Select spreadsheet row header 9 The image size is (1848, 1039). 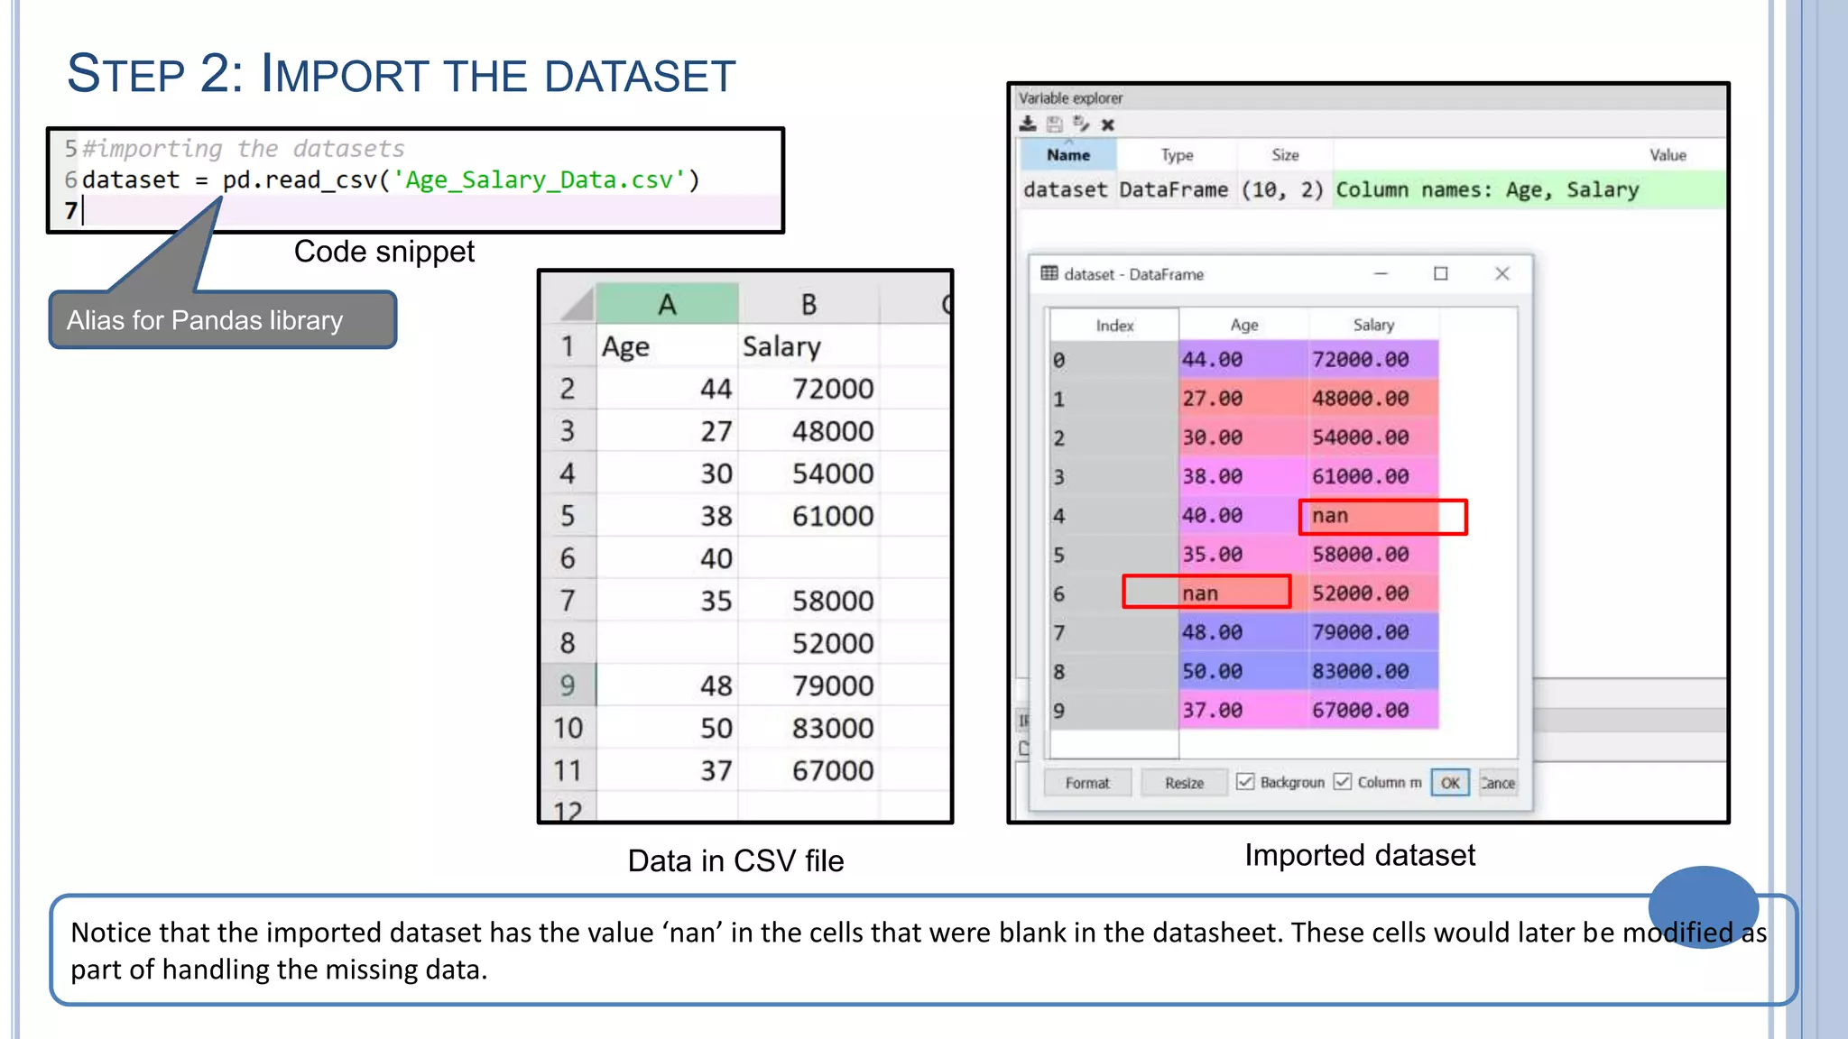pos(568,685)
